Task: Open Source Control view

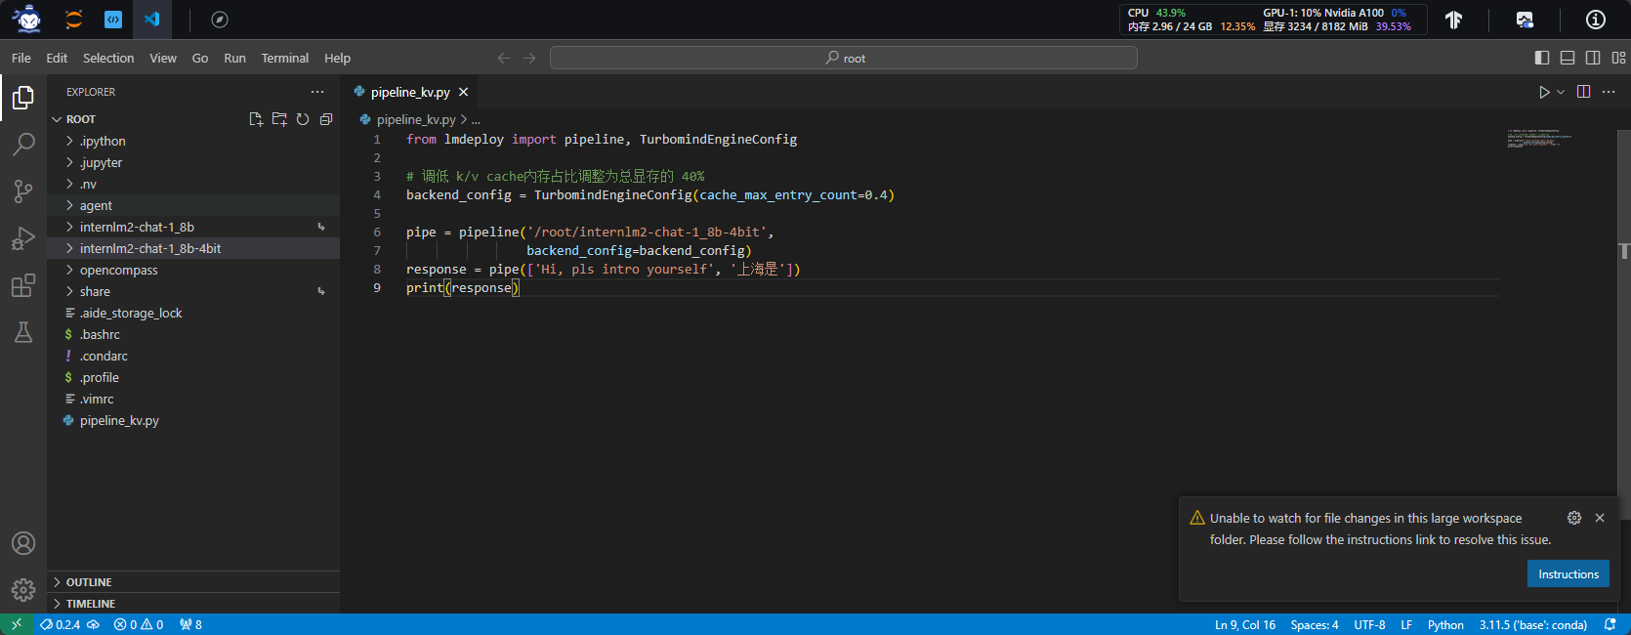Action: click(x=23, y=191)
